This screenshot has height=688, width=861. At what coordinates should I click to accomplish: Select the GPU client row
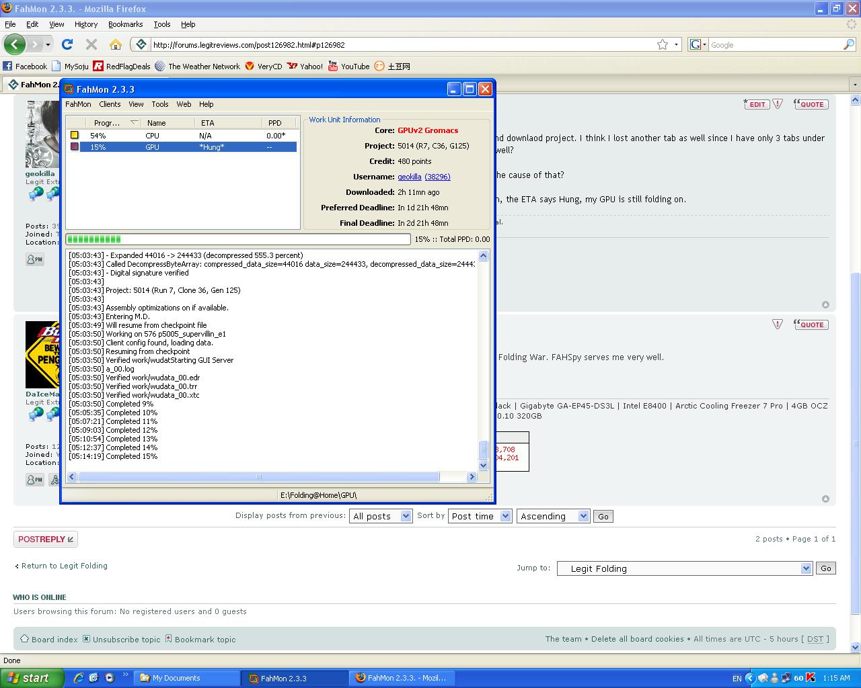[x=182, y=146]
